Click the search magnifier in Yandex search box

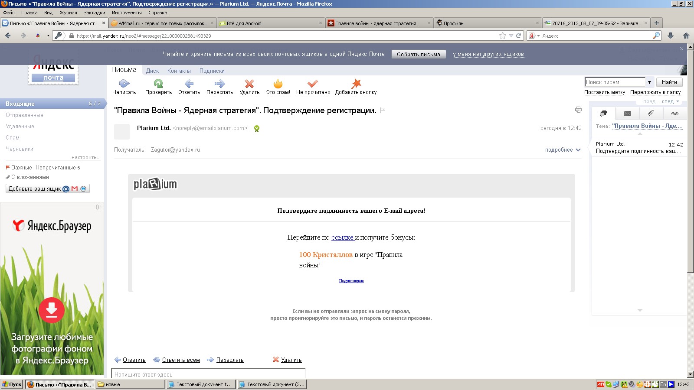click(656, 36)
